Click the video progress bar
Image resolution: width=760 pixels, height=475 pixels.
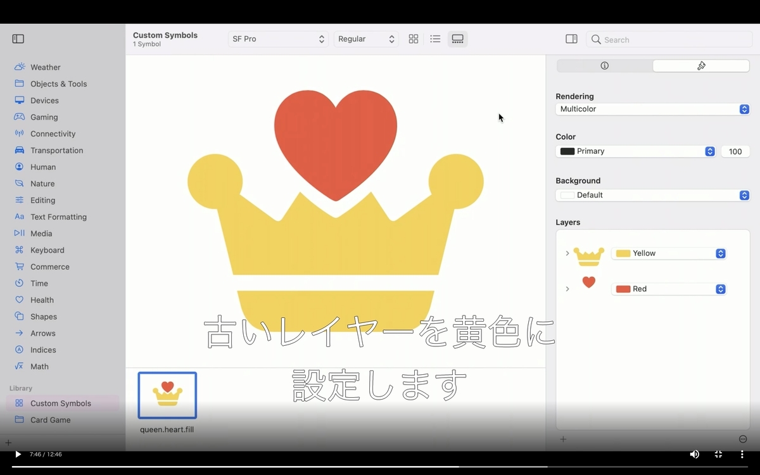379,467
